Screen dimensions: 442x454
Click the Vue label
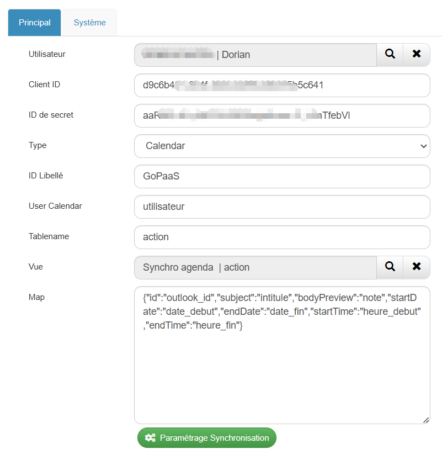pos(36,267)
